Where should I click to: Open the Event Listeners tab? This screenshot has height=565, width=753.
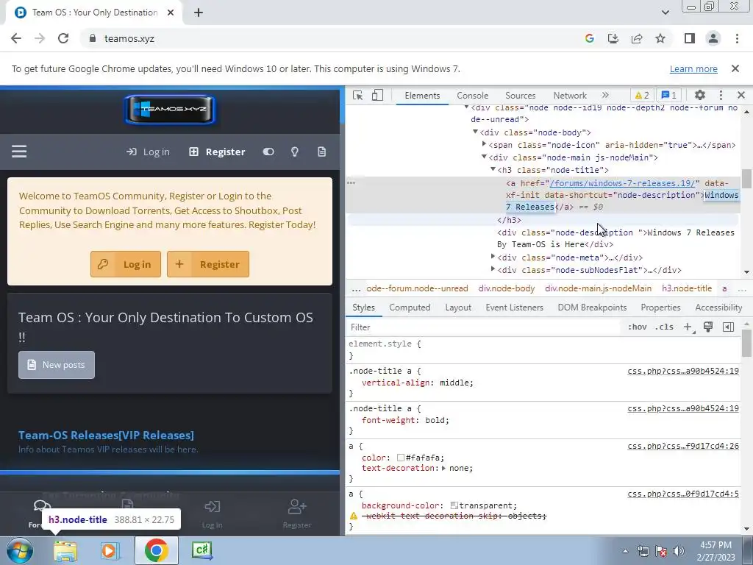coord(514,308)
